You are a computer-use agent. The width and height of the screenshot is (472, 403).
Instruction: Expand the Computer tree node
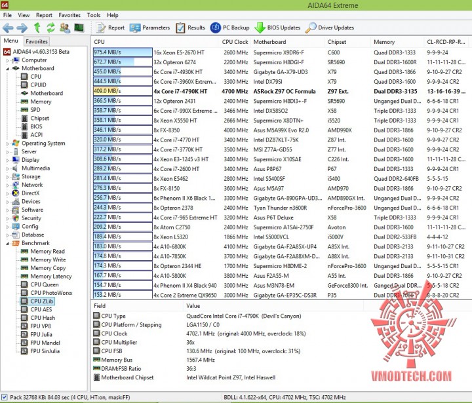[8, 60]
